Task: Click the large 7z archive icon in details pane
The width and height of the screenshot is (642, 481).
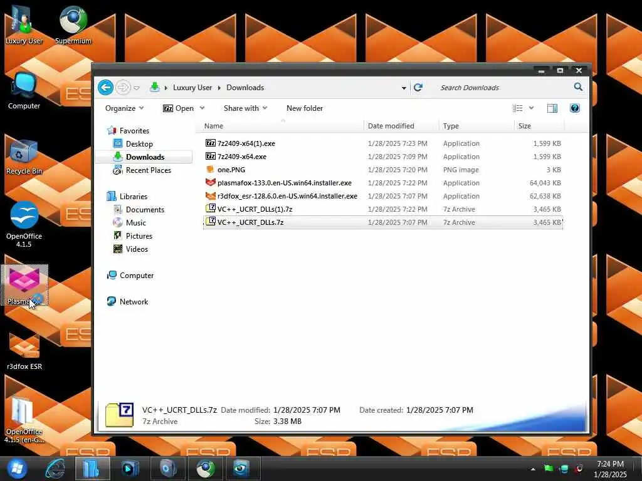Action: [x=119, y=415]
